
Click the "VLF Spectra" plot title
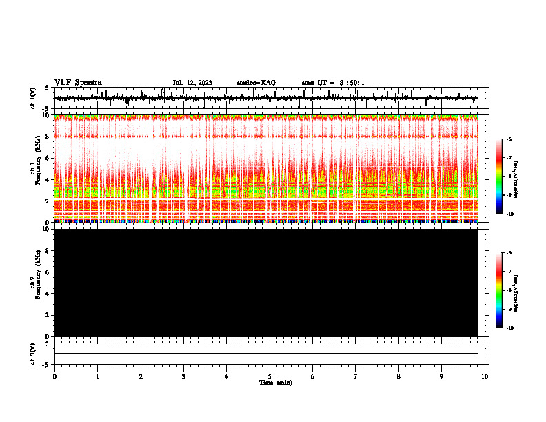tap(78, 83)
